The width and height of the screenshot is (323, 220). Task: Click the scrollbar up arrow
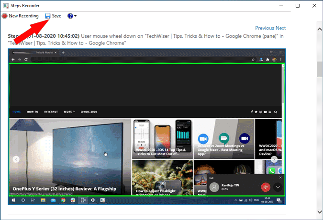(320, 29)
